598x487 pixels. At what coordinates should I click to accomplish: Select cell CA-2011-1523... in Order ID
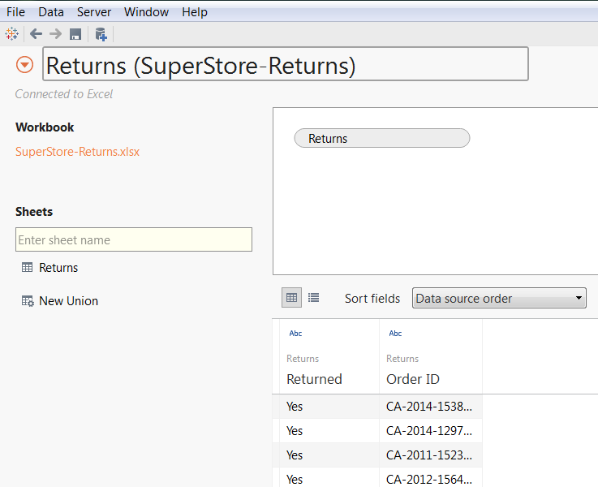pos(431,455)
